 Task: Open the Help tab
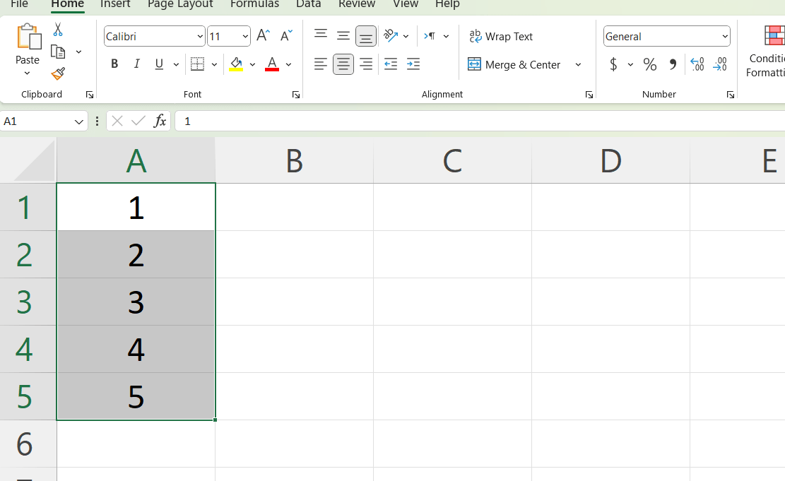[x=447, y=4]
